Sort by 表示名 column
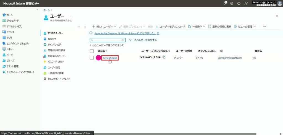The image size is (283, 135). (x=103, y=51)
